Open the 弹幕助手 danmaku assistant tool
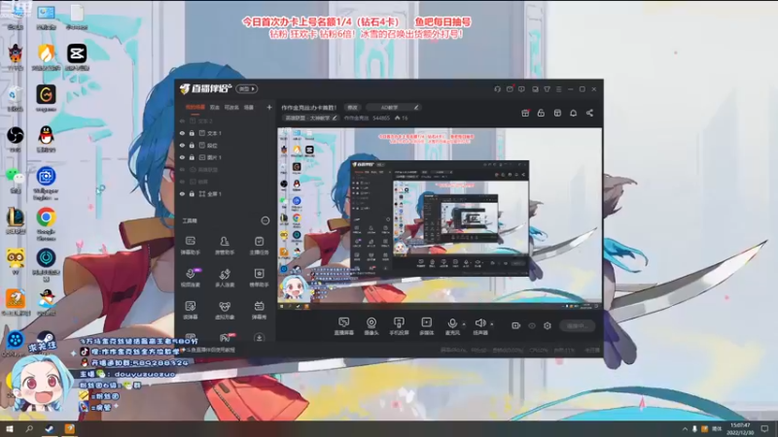The height and width of the screenshot is (437, 778). pyautogui.click(x=190, y=246)
